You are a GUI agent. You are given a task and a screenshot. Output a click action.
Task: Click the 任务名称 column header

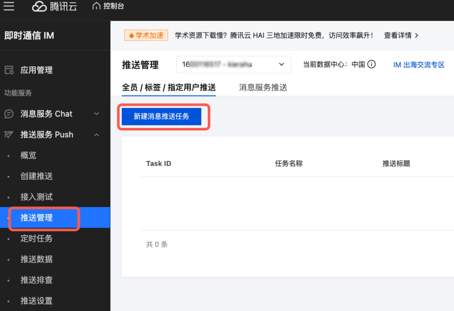pyautogui.click(x=289, y=163)
